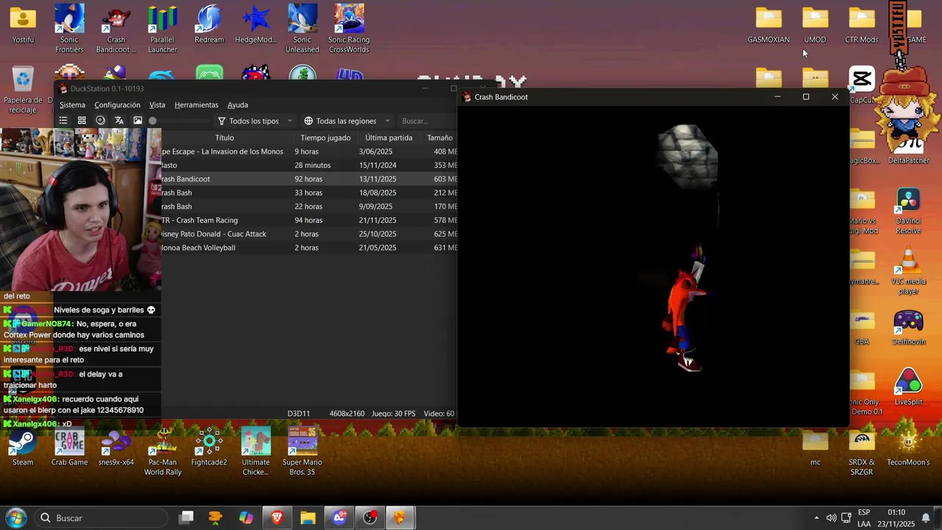Open the mc folder on desktop
The image size is (942, 530).
pyautogui.click(x=815, y=448)
